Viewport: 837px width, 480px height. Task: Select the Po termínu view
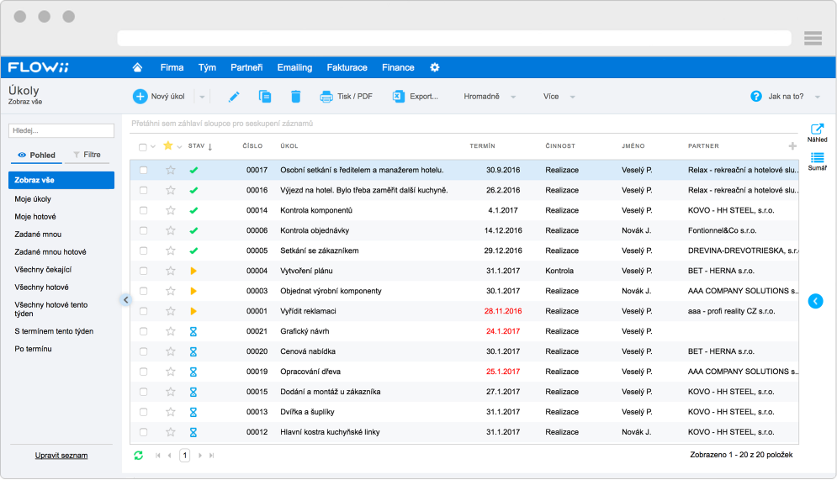point(33,349)
